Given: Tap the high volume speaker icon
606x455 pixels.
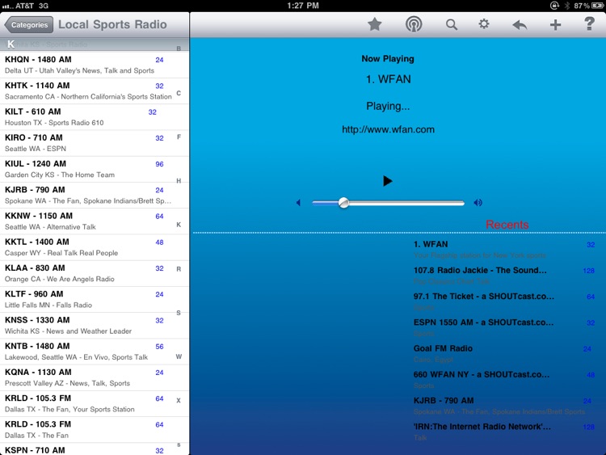Looking at the screenshot, I should 478,203.
